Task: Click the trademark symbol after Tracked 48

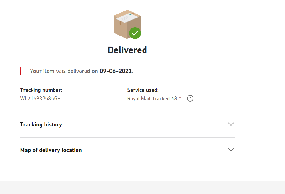Action: pyautogui.click(x=179, y=98)
